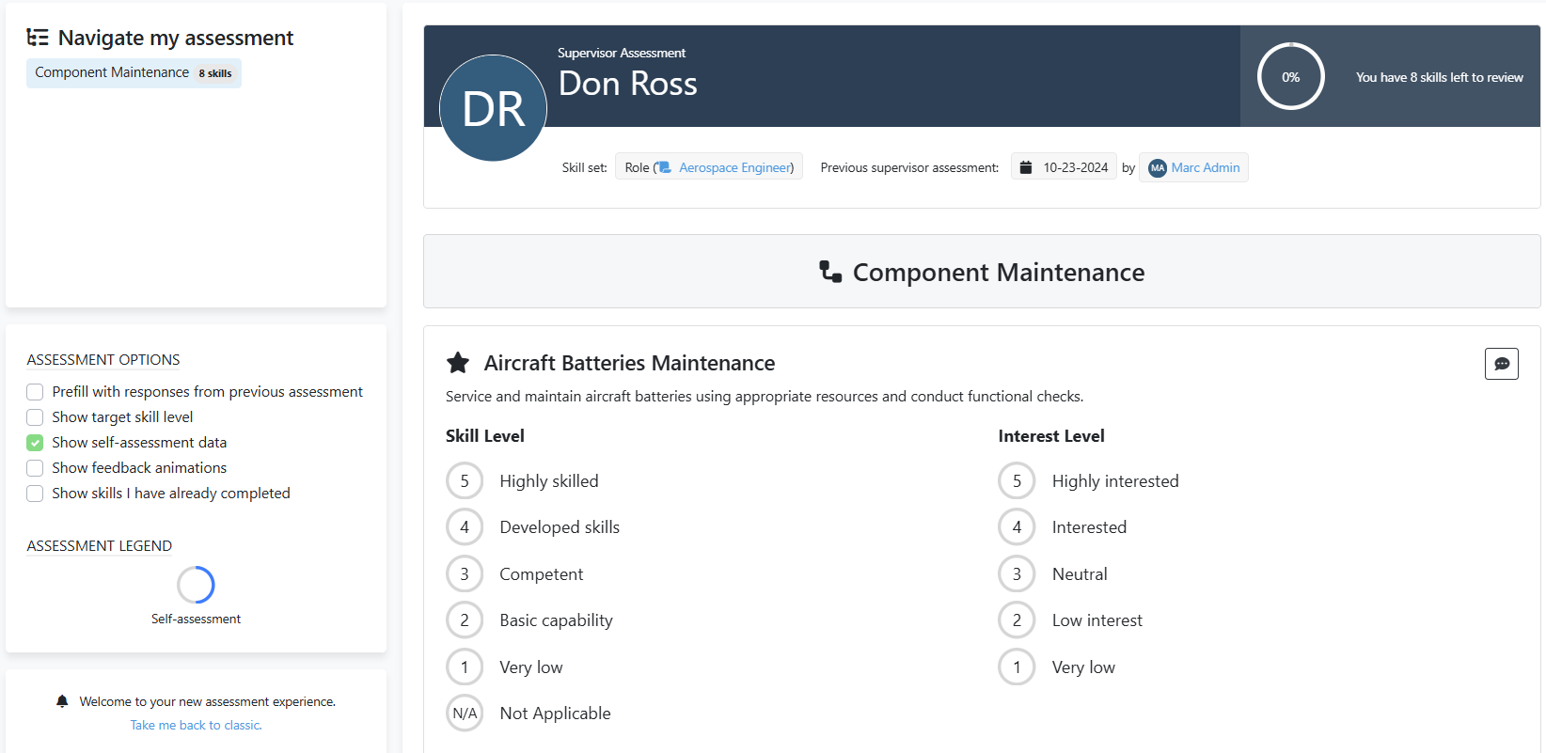Turn on Show feedback animations

pyautogui.click(x=35, y=468)
